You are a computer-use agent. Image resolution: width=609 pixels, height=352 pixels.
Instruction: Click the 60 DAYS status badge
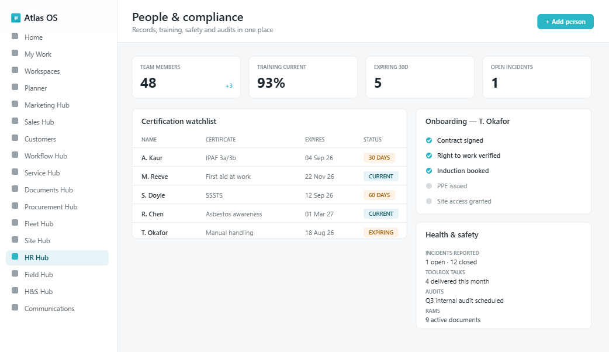(x=379, y=195)
